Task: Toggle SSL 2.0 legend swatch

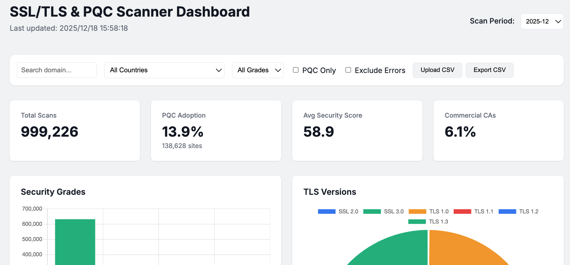Action: pos(327,211)
